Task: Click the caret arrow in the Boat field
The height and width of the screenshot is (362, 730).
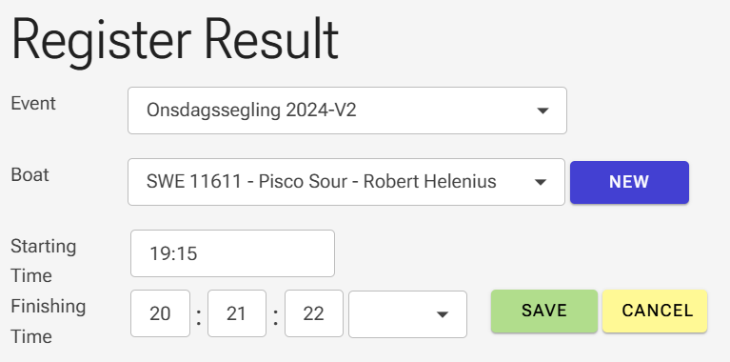Action: [540, 182]
